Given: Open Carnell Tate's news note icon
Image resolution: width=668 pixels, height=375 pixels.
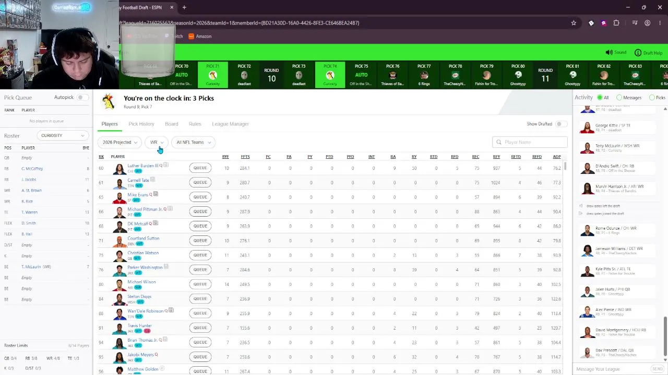Looking at the screenshot, I should click(152, 180).
